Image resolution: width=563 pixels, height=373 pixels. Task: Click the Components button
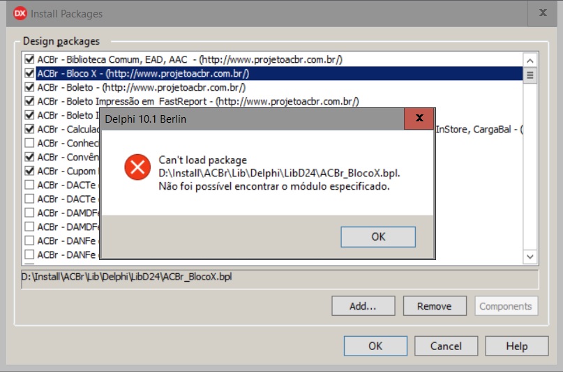pos(506,306)
